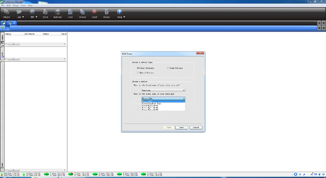
Task: Select the Color Printers radio button
Action: 138,68
